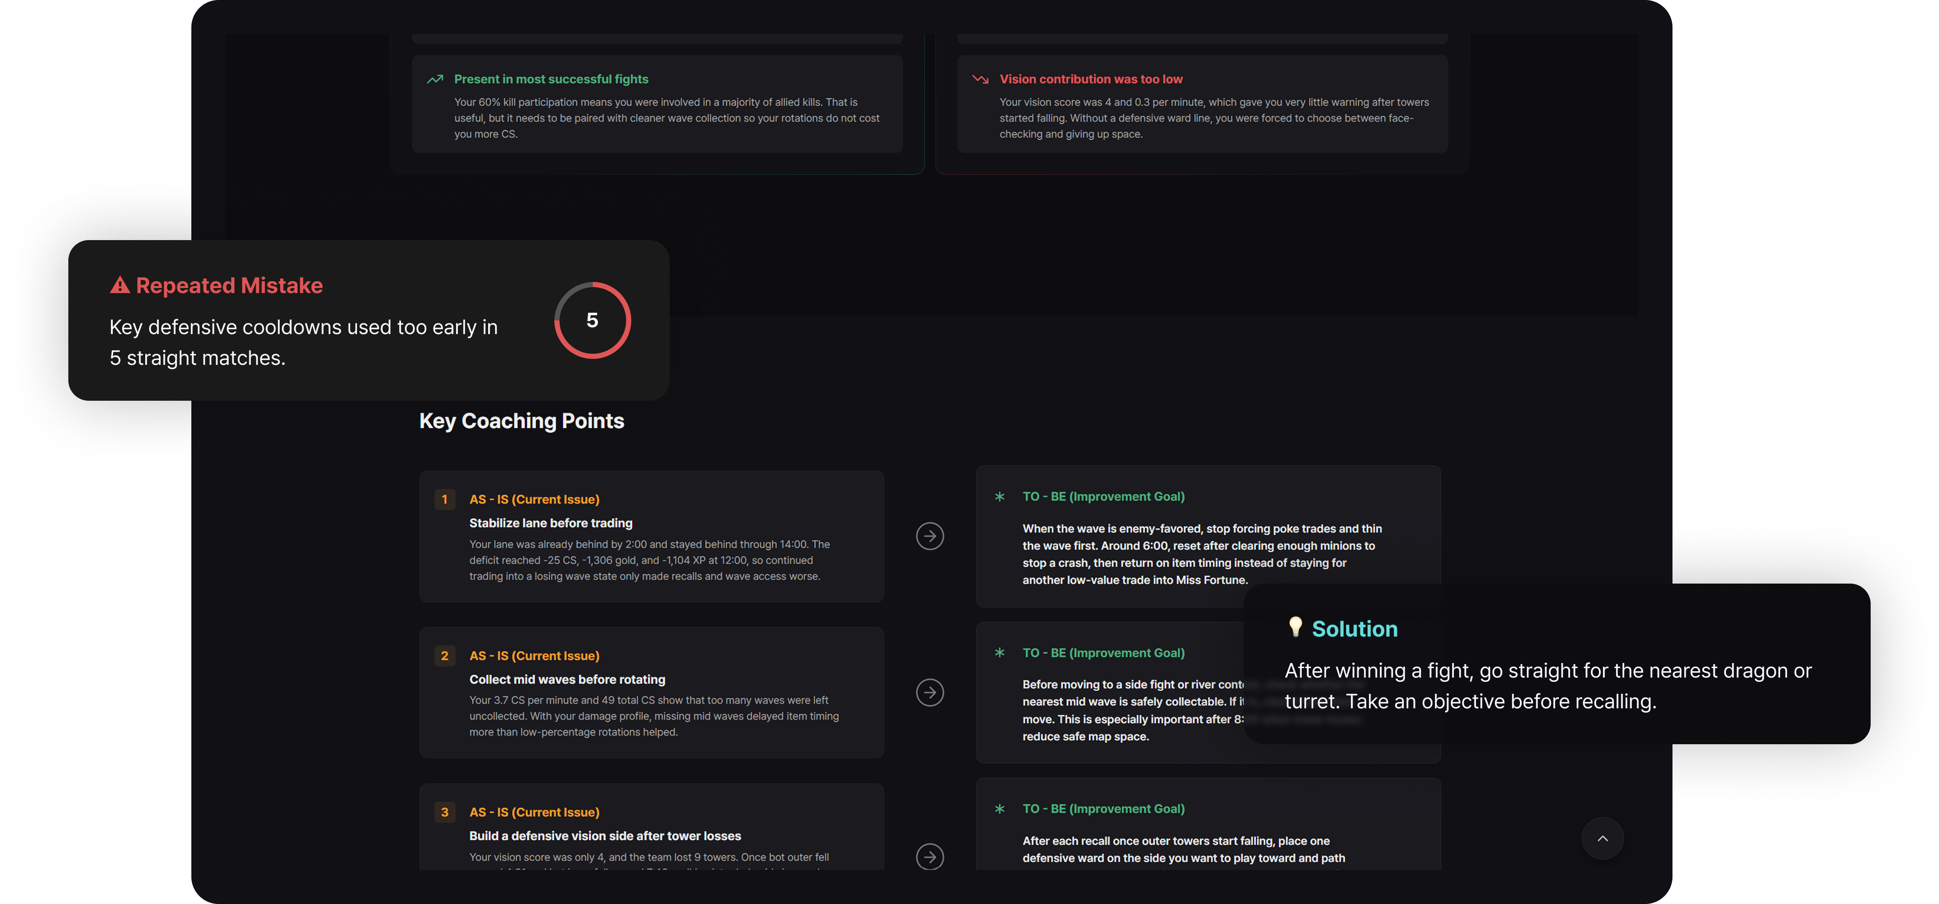Click green asterisk icon of first TO-BE card
The height and width of the screenshot is (904, 1939).
pyautogui.click(x=999, y=497)
